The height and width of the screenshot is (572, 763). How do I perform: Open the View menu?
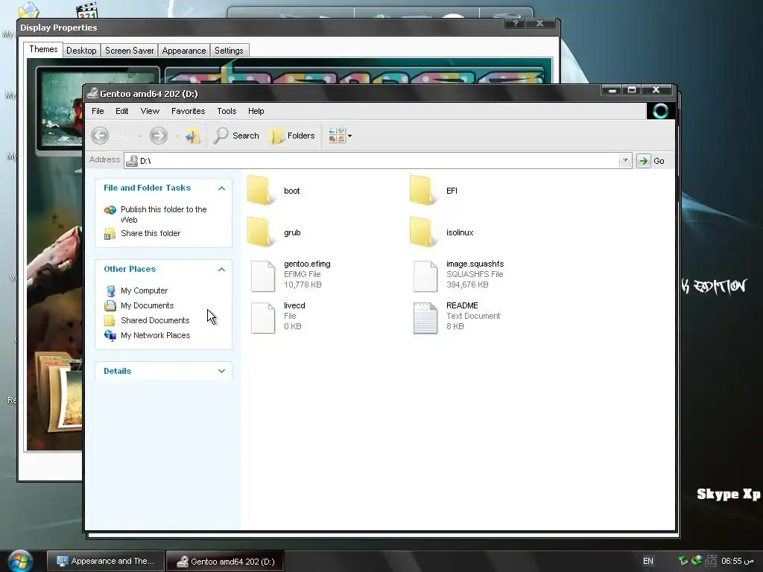coord(150,111)
